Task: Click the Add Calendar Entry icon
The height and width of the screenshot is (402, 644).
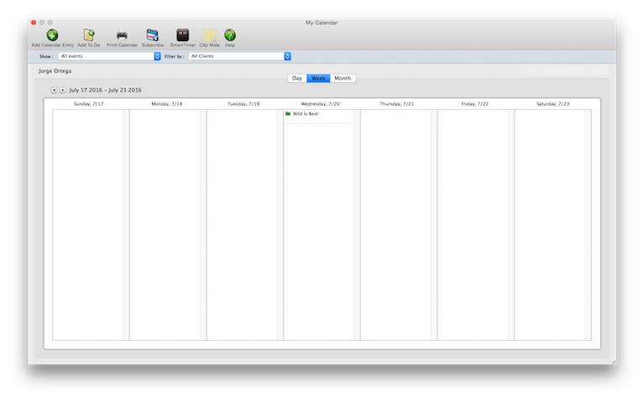Action: click(52, 35)
